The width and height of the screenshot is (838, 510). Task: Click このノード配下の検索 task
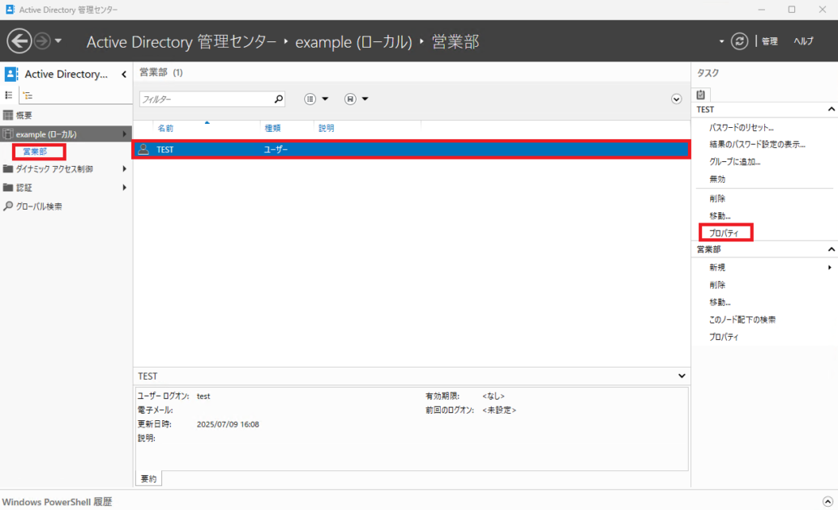pyautogui.click(x=742, y=320)
